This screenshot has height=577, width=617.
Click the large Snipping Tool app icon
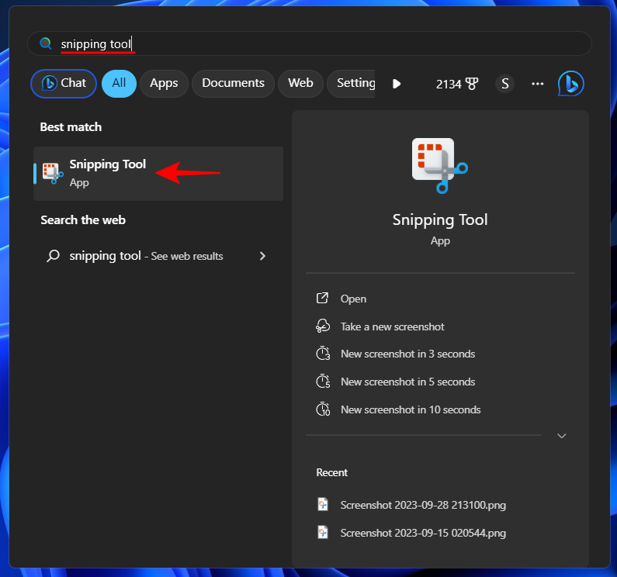pos(440,166)
